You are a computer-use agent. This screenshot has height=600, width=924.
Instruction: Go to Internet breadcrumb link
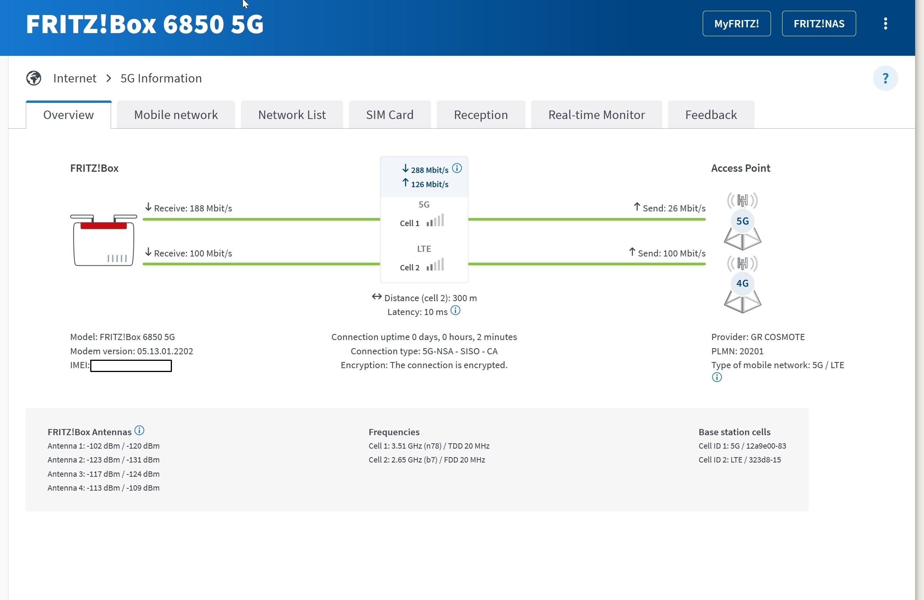click(74, 78)
